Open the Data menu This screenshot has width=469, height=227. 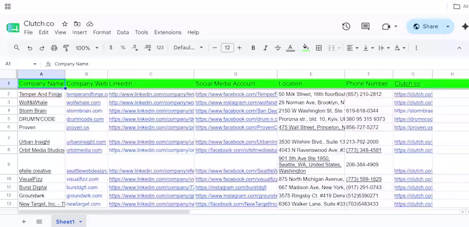tap(123, 32)
